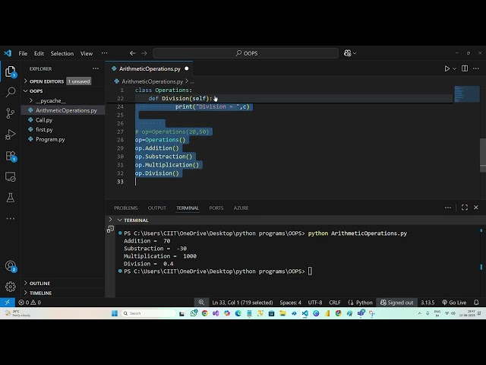Click the remote window indicator in status bar
This screenshot has width=486, height=365.
tap(7, 303)
